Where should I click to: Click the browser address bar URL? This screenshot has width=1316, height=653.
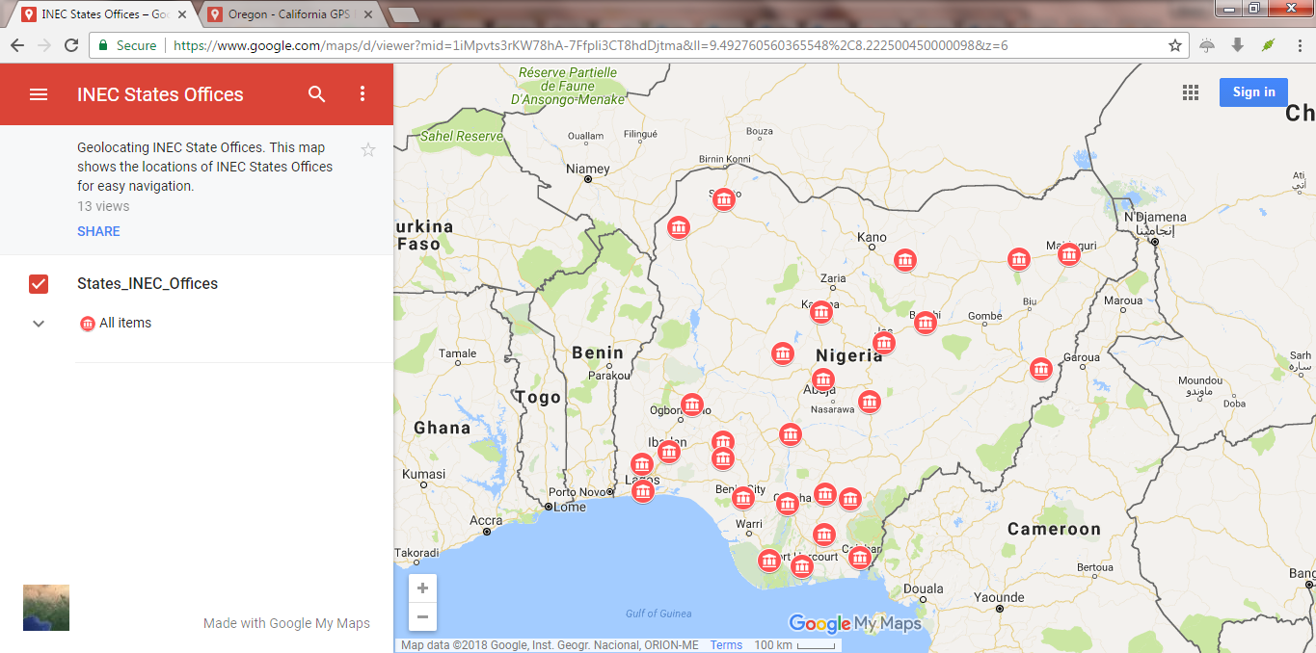coord(590,45)
